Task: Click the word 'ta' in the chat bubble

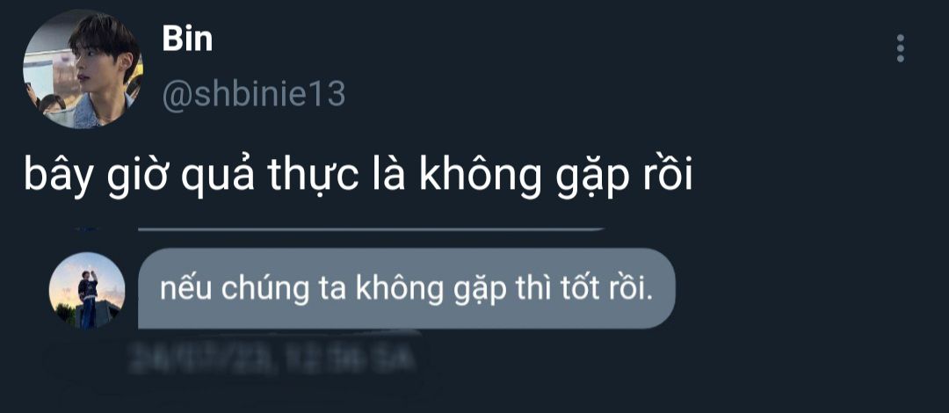Action: (x=330, y=291)
